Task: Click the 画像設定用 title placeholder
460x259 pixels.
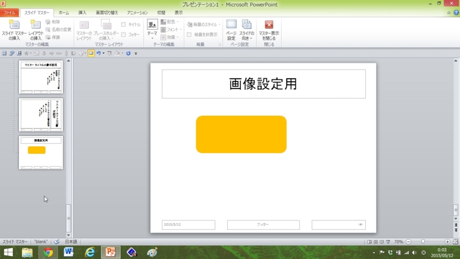Action: click(x=263, y=84)
